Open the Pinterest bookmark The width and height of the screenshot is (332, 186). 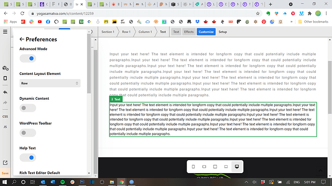pyautogui.click(x=264, y=22)
